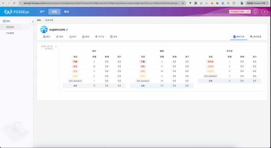The height and width of the screenshot is (148, 271).
Task: Switch to the 组件 components tab
Action: point(73,36)
